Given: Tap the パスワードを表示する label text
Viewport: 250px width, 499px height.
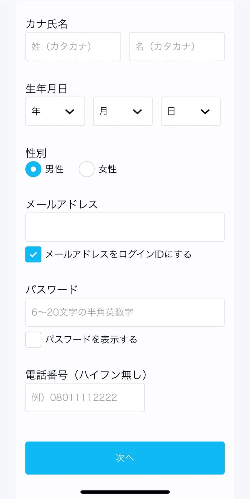Looking at the screenshot, I should pos(91,340).
